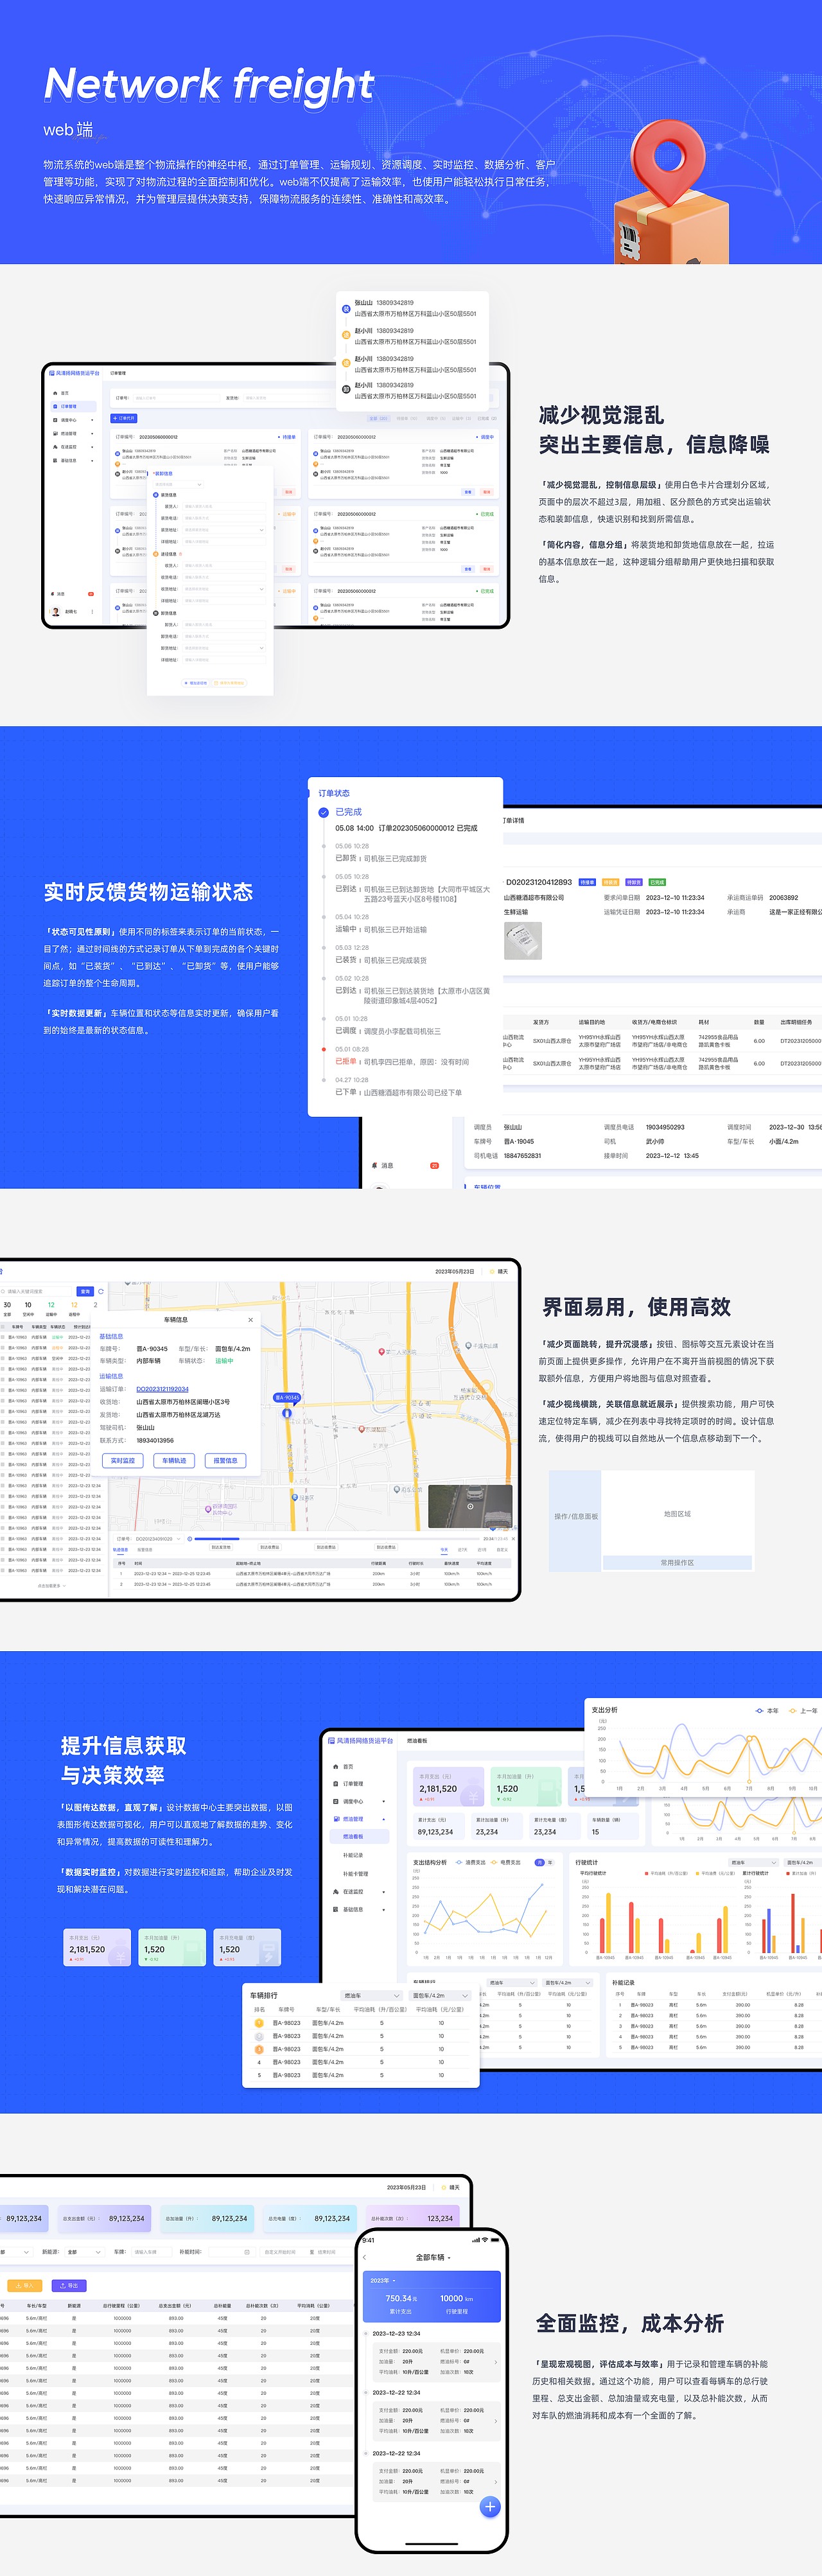Select the 运输中 status count tab
This screenshot has width=822, height=2576.
[x=51, y=1309]
